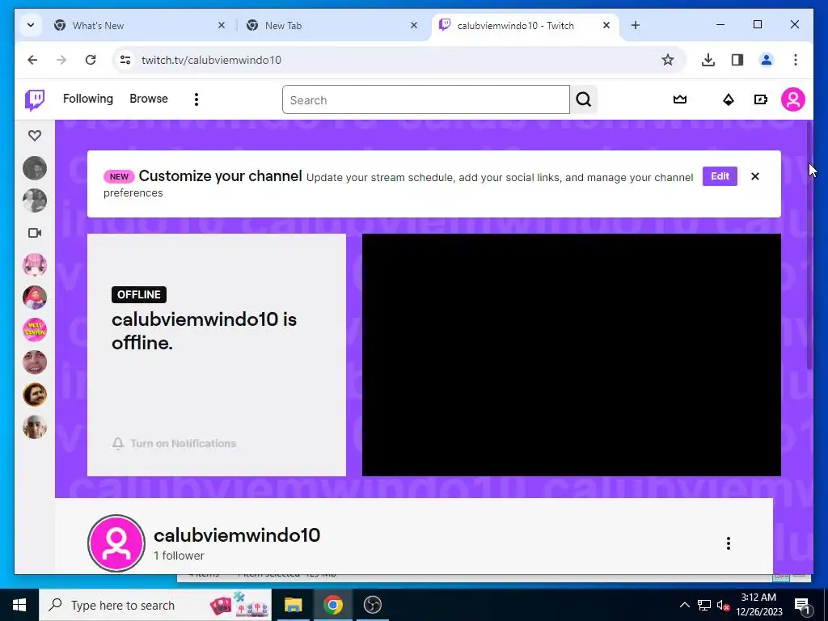The width and height of the screenshot is (828, 621).
Task: Focus the Twitch Search field
Action: tap(425, 99)
